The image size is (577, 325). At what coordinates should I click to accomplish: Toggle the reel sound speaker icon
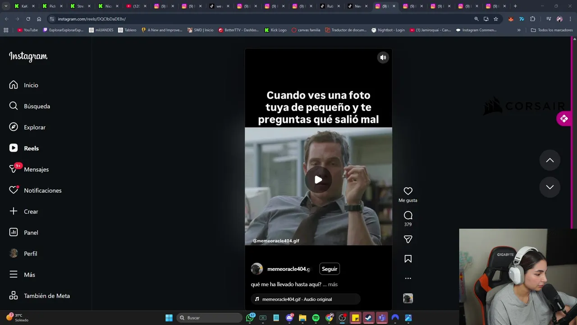coord(383,57)
